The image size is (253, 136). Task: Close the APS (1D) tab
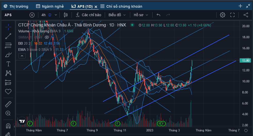click(x=96, y=7)
